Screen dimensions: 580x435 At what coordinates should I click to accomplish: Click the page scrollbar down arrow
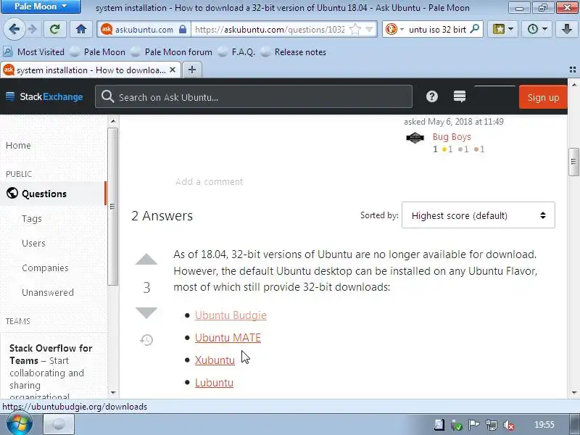(x=573, y=392)
